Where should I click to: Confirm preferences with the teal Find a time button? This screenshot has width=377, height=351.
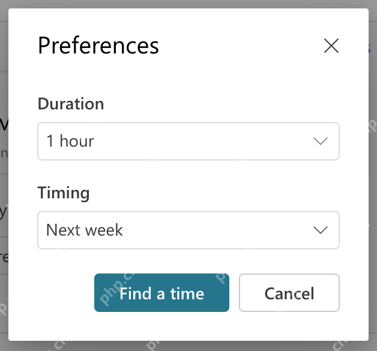pos(161,293)
